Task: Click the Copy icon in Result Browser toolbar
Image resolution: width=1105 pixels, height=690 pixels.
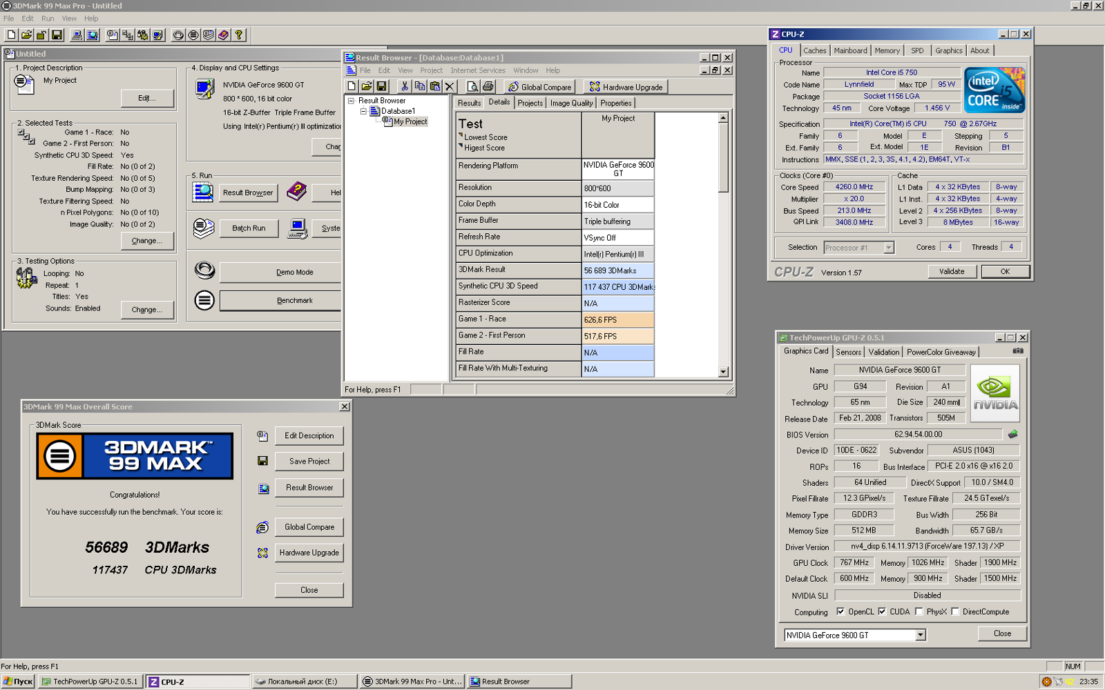Action: coord(420,86)
